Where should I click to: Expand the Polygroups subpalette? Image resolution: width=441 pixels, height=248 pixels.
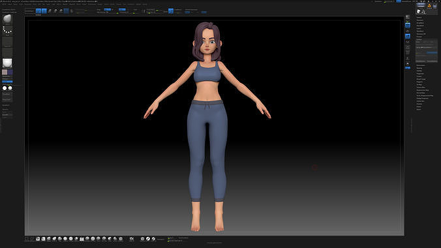[420, 74]
